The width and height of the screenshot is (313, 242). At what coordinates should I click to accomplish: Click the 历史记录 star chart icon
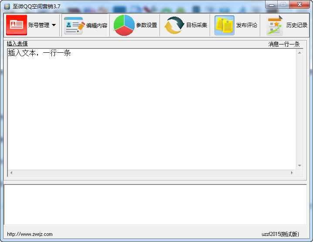(275, 26)
